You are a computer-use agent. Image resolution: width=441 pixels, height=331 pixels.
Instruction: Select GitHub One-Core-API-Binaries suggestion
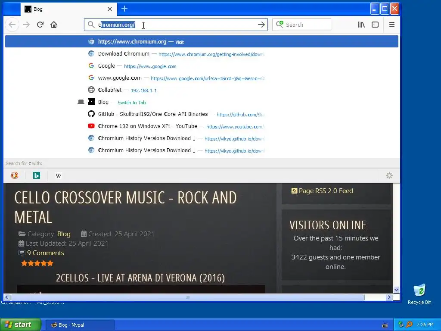202,114
